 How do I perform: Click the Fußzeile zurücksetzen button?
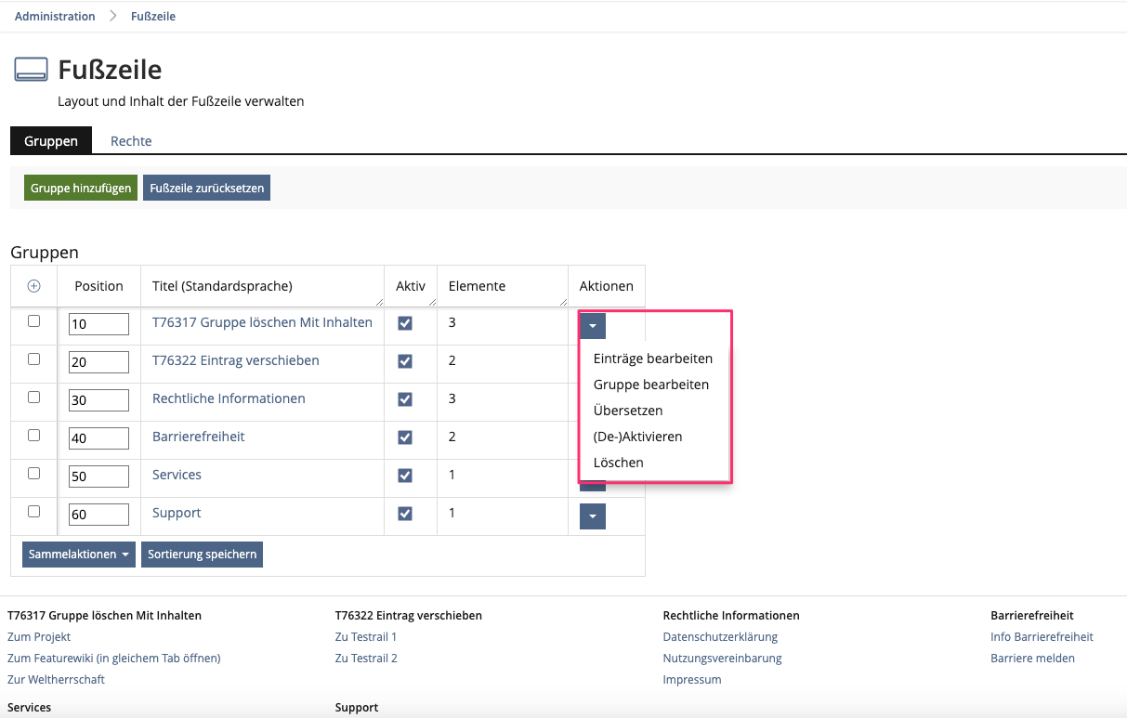click(206, 188)
